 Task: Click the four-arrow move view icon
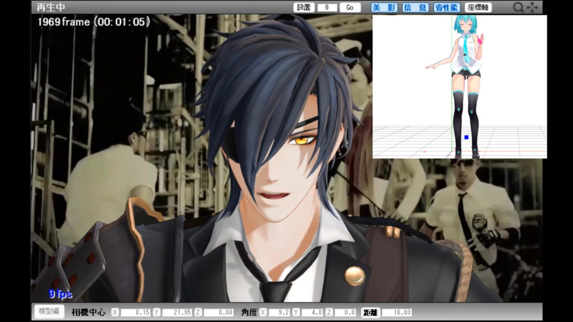[x=532, y=7]
